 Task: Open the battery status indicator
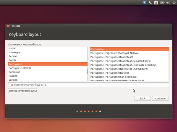pos(162,3)
